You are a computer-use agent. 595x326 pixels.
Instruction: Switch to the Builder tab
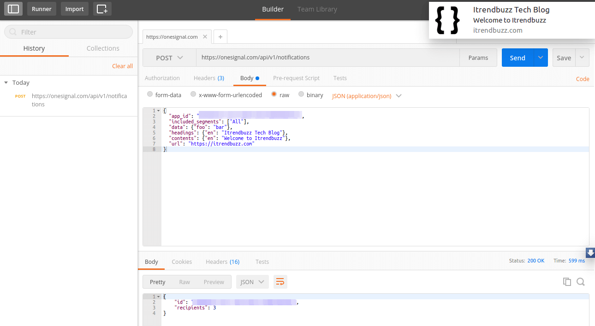coord(273,9)
